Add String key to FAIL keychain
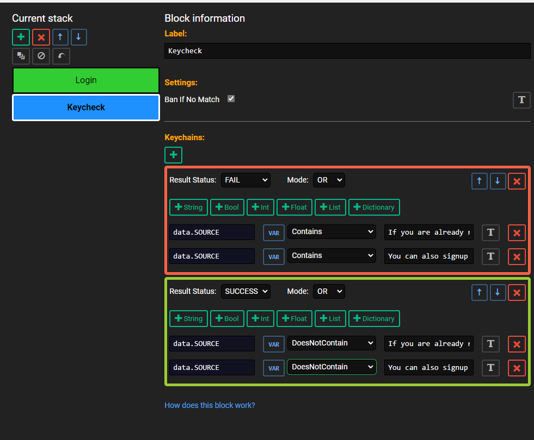The width and height of the screenshot is (534, 440). click(188, 208)
